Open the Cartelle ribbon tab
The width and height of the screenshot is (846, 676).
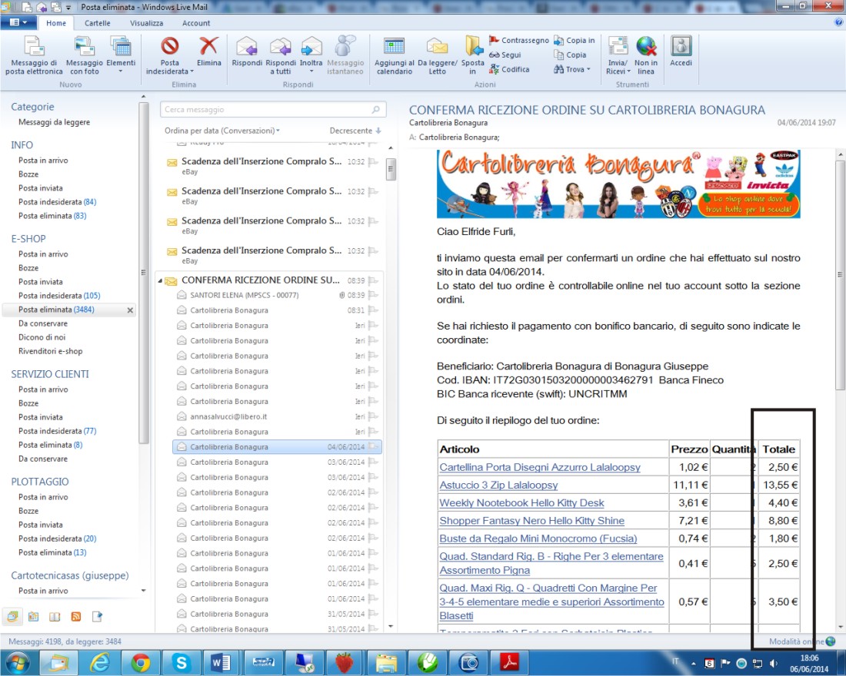point(98,23)
